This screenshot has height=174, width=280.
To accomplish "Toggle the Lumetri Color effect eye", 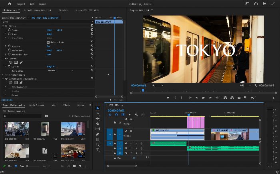I will [x=6, y=79].
